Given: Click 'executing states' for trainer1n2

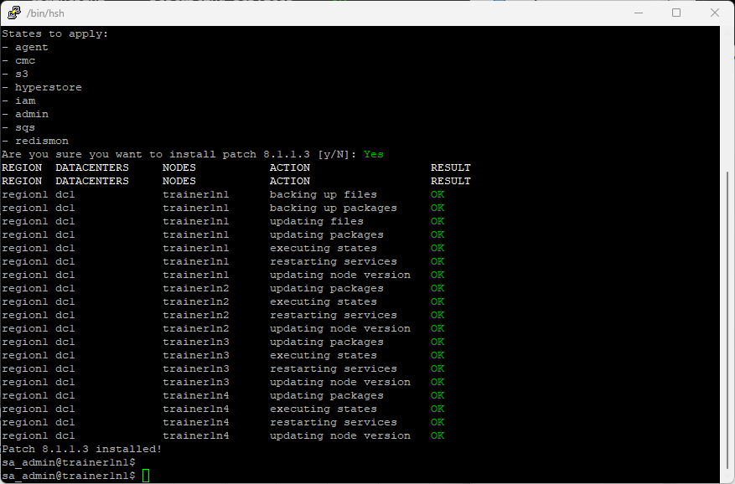Looking at the screenshot, I should click(x=323, y=301).
